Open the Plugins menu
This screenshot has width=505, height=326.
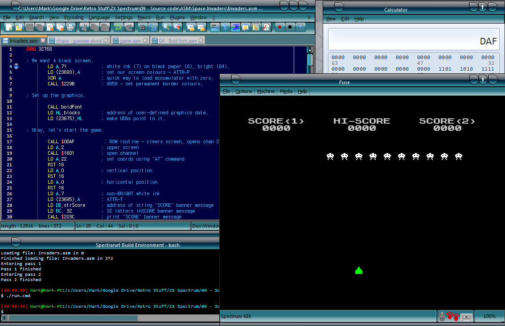177,17
